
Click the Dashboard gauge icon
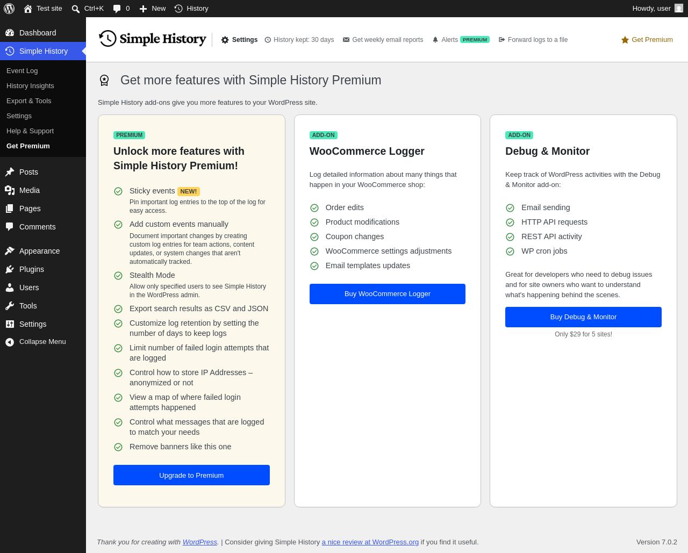[10, 33]
